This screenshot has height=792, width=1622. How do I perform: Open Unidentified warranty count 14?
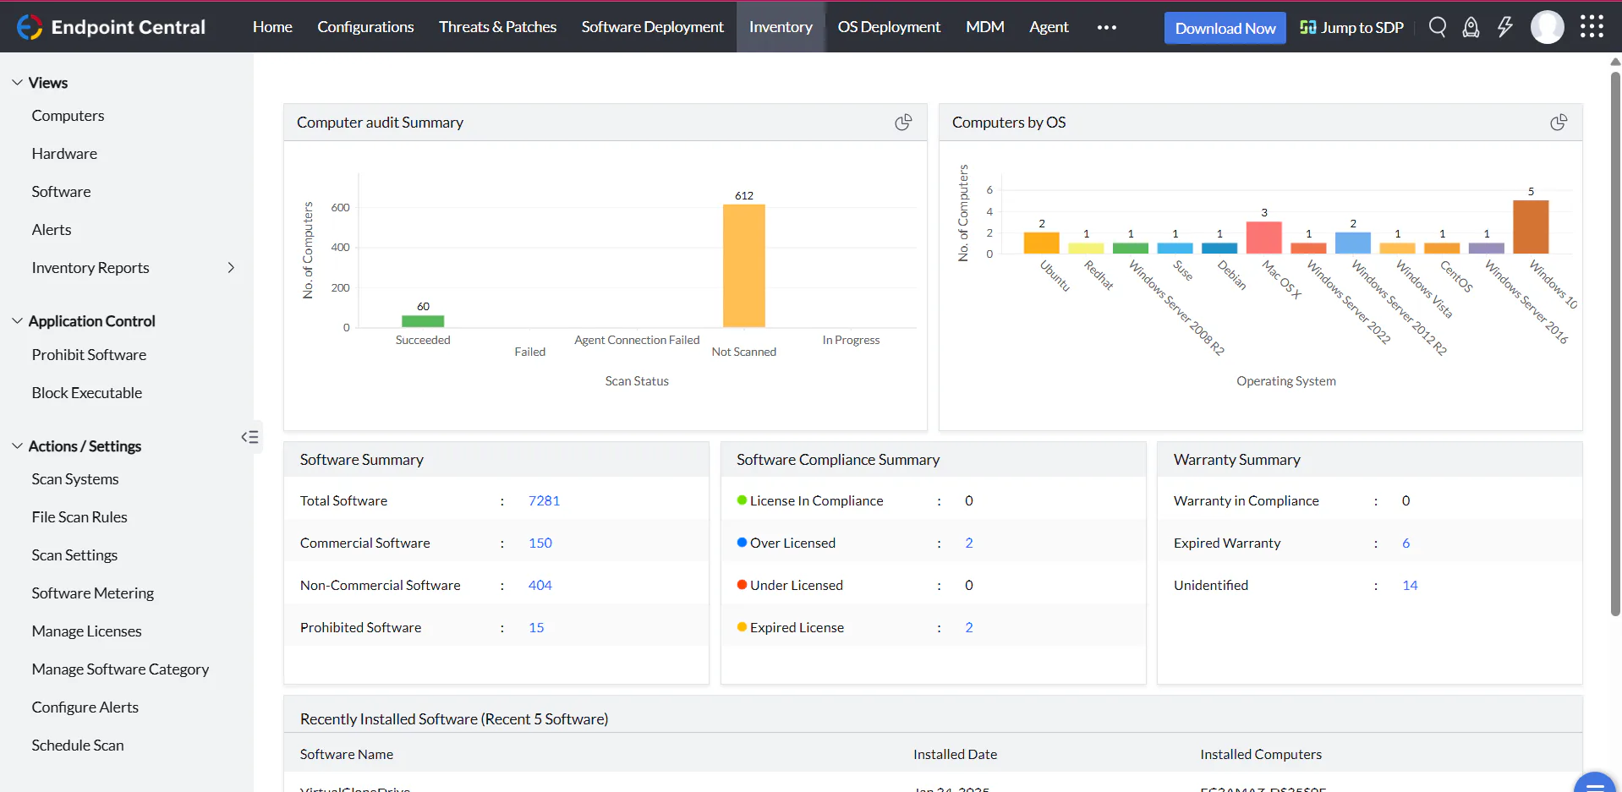(1410, 585)
